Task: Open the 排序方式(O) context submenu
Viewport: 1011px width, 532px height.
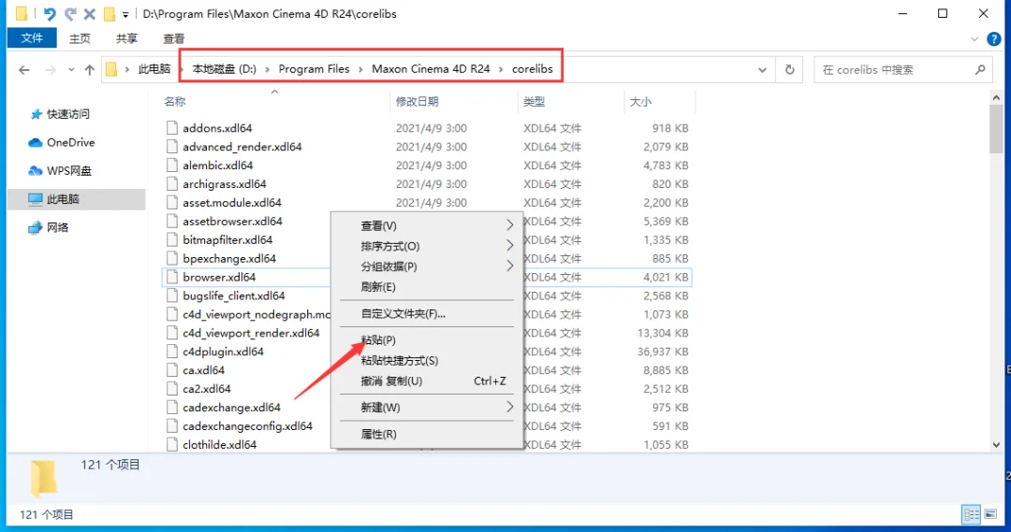Action: click(x=427, y=246)
